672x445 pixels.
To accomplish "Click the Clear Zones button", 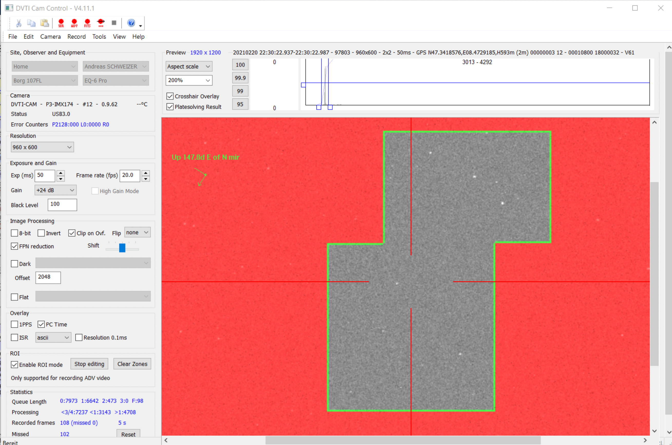I will [132, 364].
